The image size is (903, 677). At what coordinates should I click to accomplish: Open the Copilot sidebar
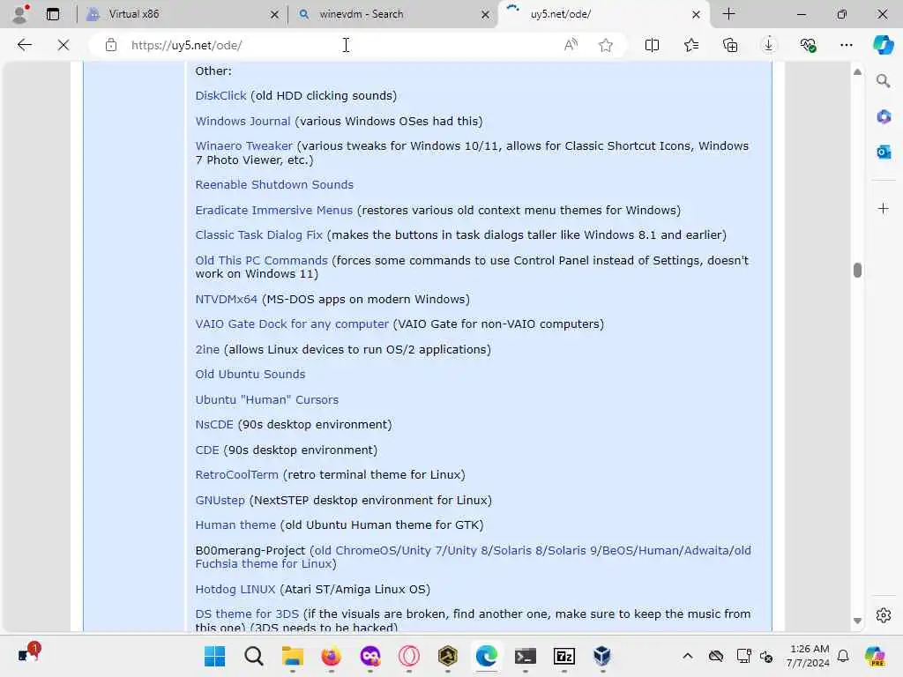[x=884, y=45]
